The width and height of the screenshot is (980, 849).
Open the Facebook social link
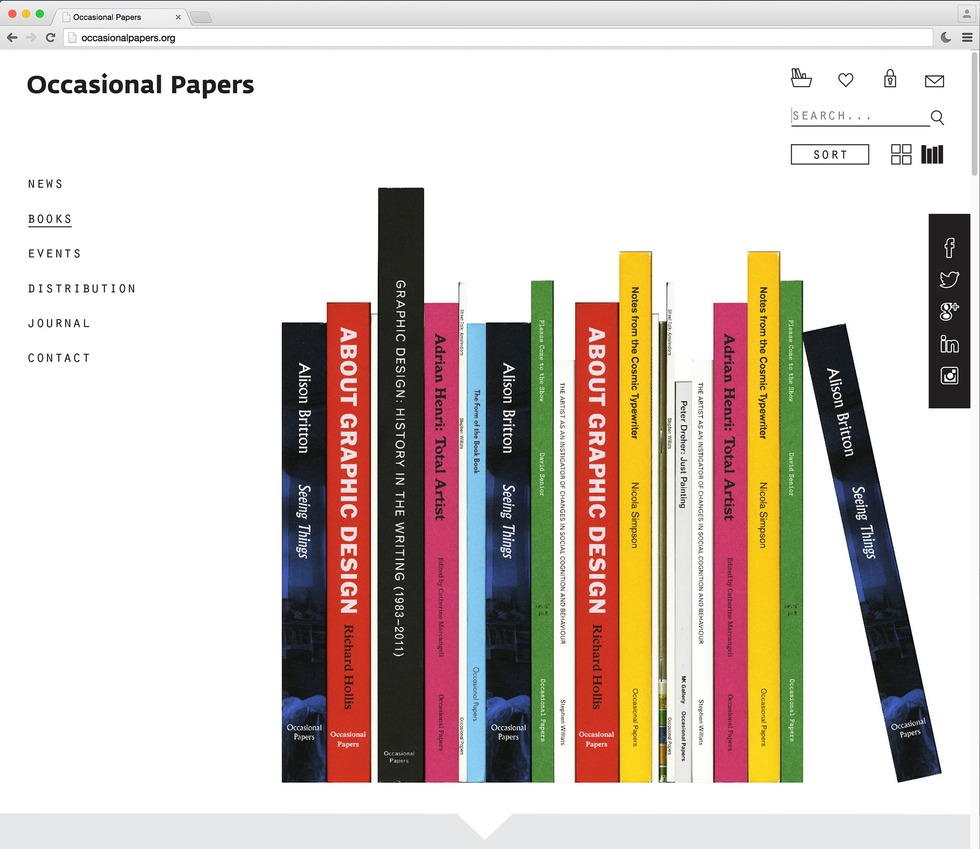click(949, 248)
